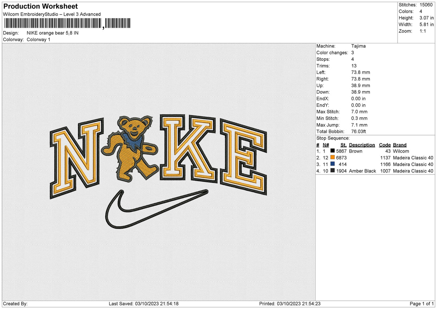Click the Amber Black description

click(362, 171)
